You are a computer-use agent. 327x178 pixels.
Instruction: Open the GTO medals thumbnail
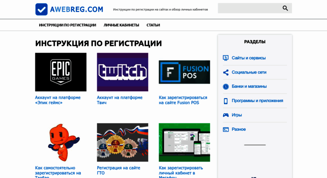pyautogui.click(x=122, y=142)
